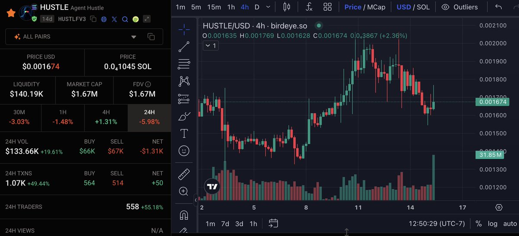Set chart range to 1m in bottom bar
This screenshot has height=236, width=519.
(x=210, y=223)
